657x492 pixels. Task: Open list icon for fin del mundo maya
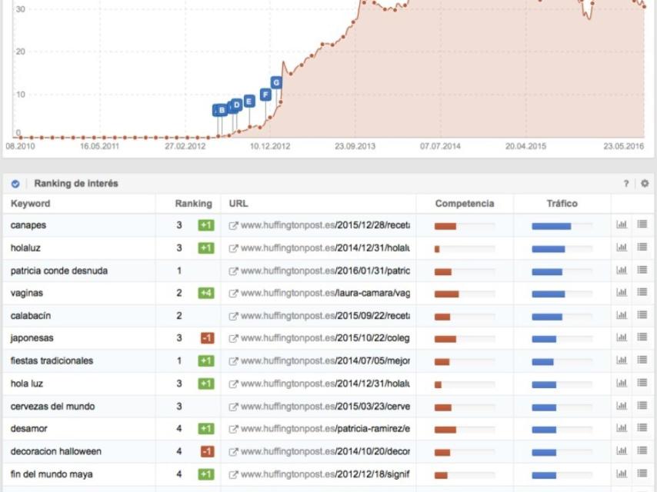point(642,474)
